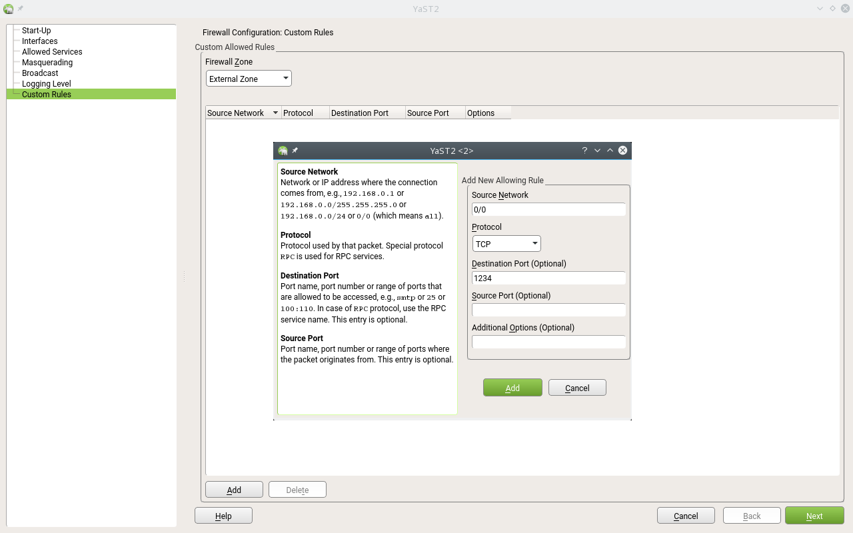Click the Source Network help heading

309,171
